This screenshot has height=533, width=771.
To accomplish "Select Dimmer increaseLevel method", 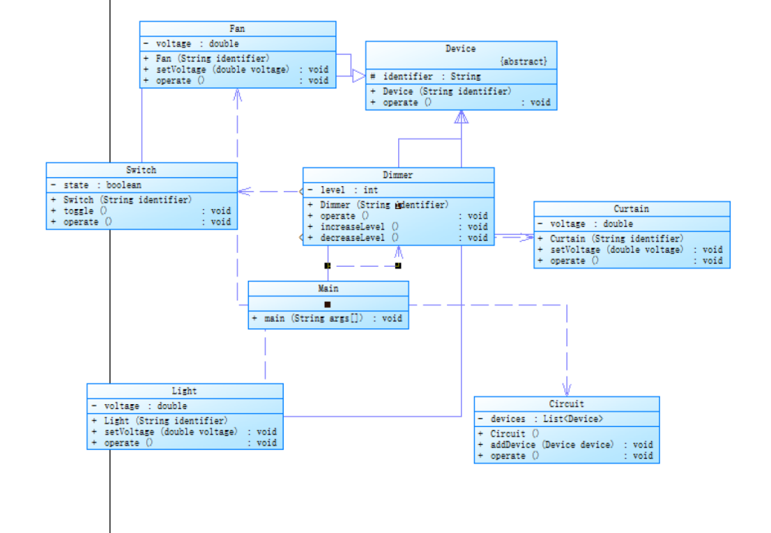I will click(398, 226).
